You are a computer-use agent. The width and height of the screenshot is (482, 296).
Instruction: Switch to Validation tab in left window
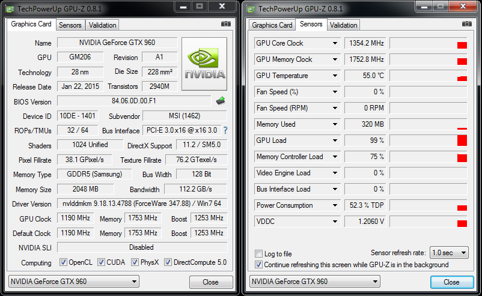(x=102, y=25)
